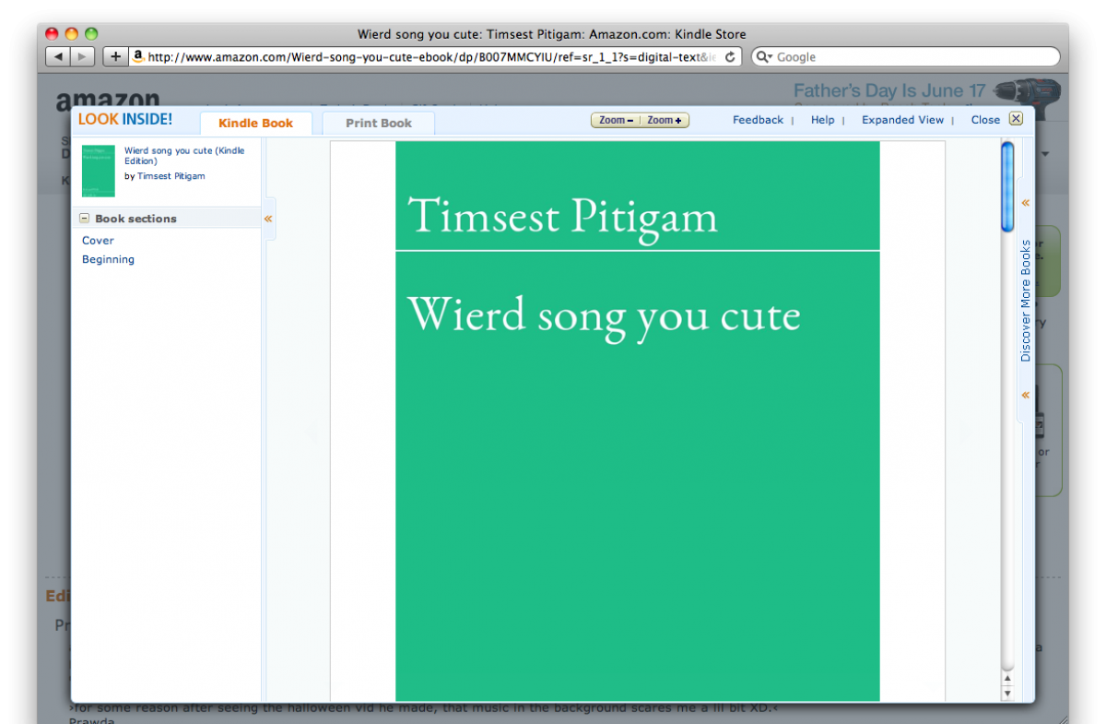The width and height of the screenshot is (1106, 724).
Task: Expand the upper Discover More Books chevron
Action: 1025,203
